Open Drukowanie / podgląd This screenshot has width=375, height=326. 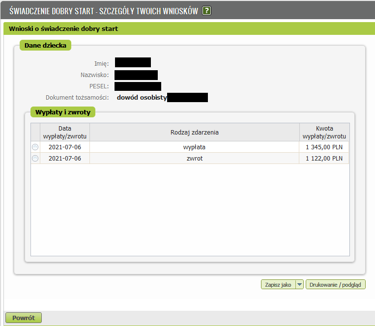coord(335,284)
